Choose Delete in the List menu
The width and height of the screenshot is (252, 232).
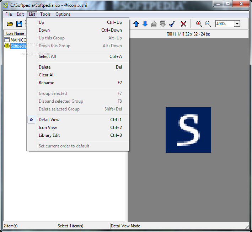(78, 67)
